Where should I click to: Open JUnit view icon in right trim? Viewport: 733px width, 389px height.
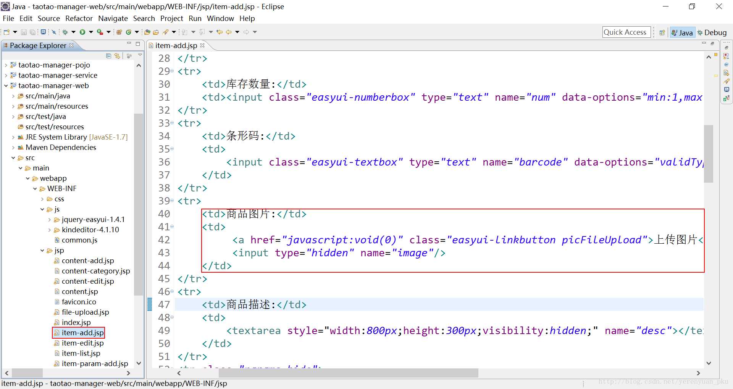click(x=727, y=98)
